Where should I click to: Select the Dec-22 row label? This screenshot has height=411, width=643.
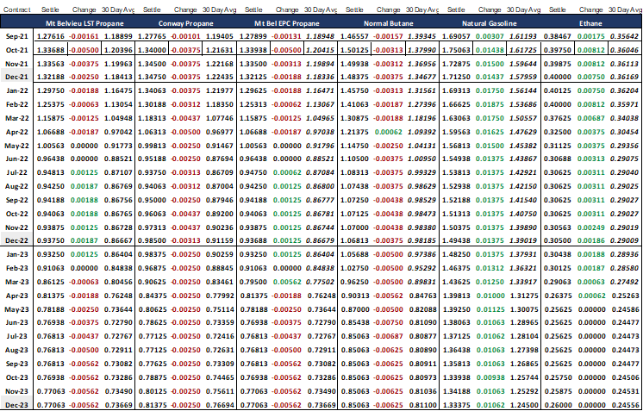(x=17, y=240)
